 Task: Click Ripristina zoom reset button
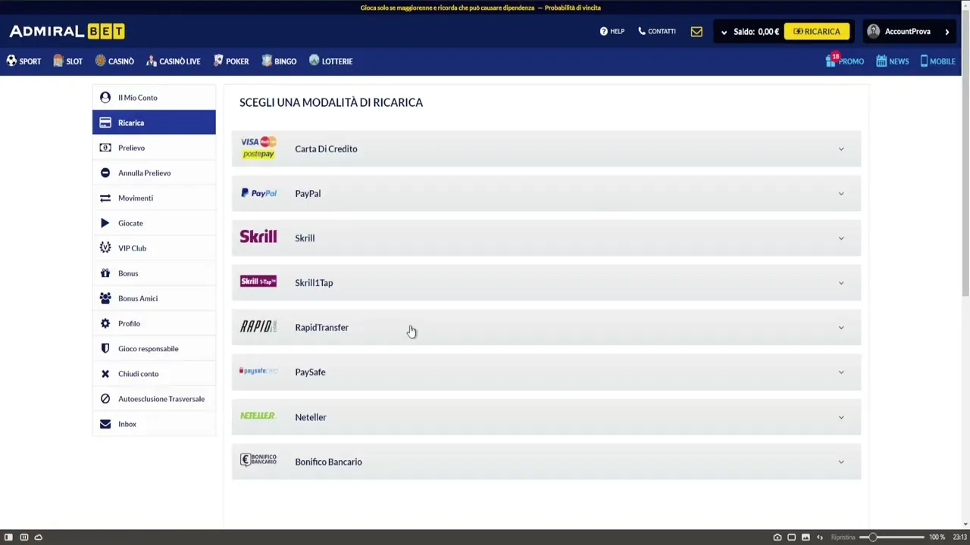(843, 537)
